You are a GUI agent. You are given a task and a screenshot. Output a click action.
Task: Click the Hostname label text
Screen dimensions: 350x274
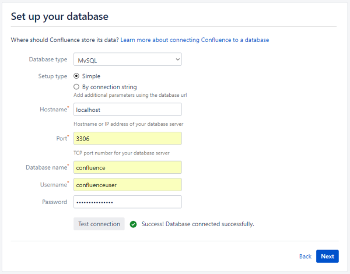point(52,110)
